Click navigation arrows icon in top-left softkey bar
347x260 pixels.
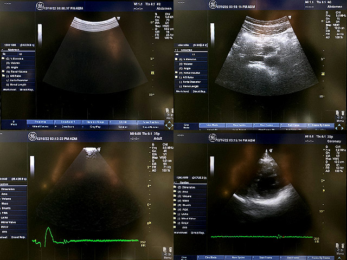coord(169,125)
